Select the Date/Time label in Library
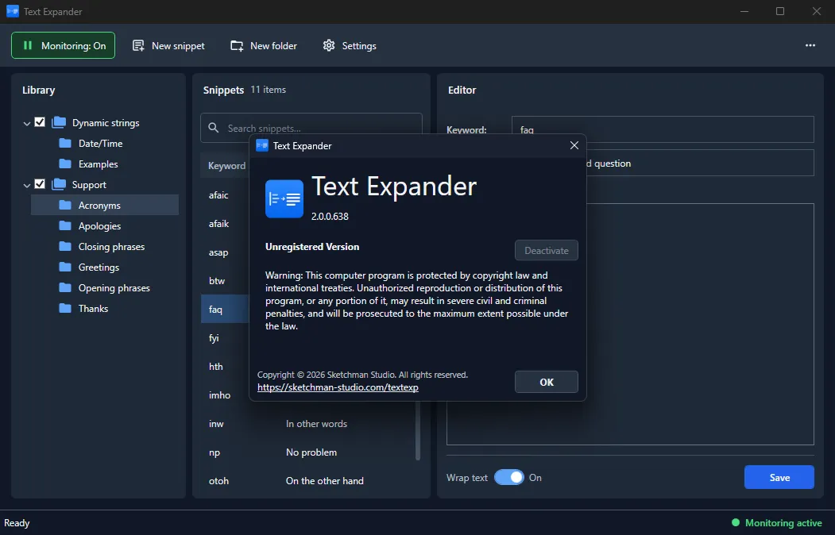 101,144
